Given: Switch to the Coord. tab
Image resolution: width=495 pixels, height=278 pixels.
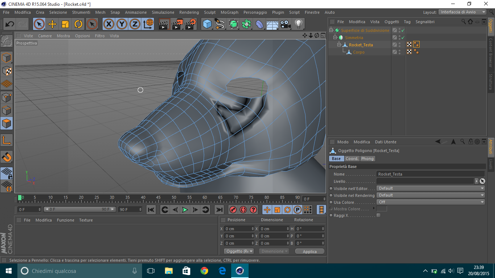Looking at the screenshot, I should point(352,159).
